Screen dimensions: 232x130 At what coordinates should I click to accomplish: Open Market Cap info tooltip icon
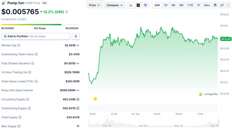point(19,45)
